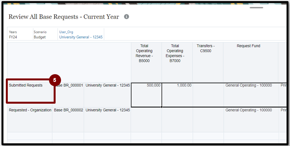290x146 pixels.
Task: Click the info icon beside the form title
Action: click(126, 17)
